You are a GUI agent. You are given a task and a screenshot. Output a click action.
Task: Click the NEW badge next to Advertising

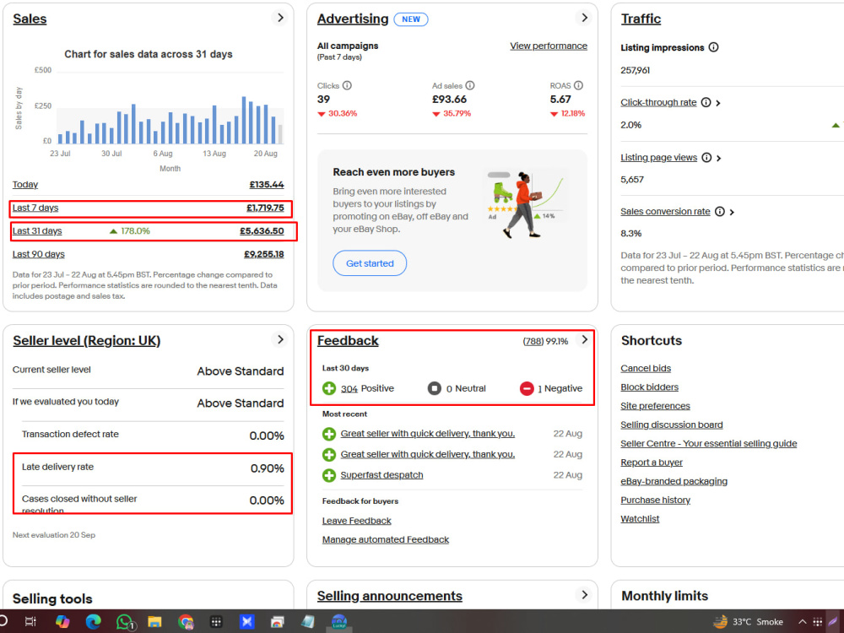pos(411,19)
